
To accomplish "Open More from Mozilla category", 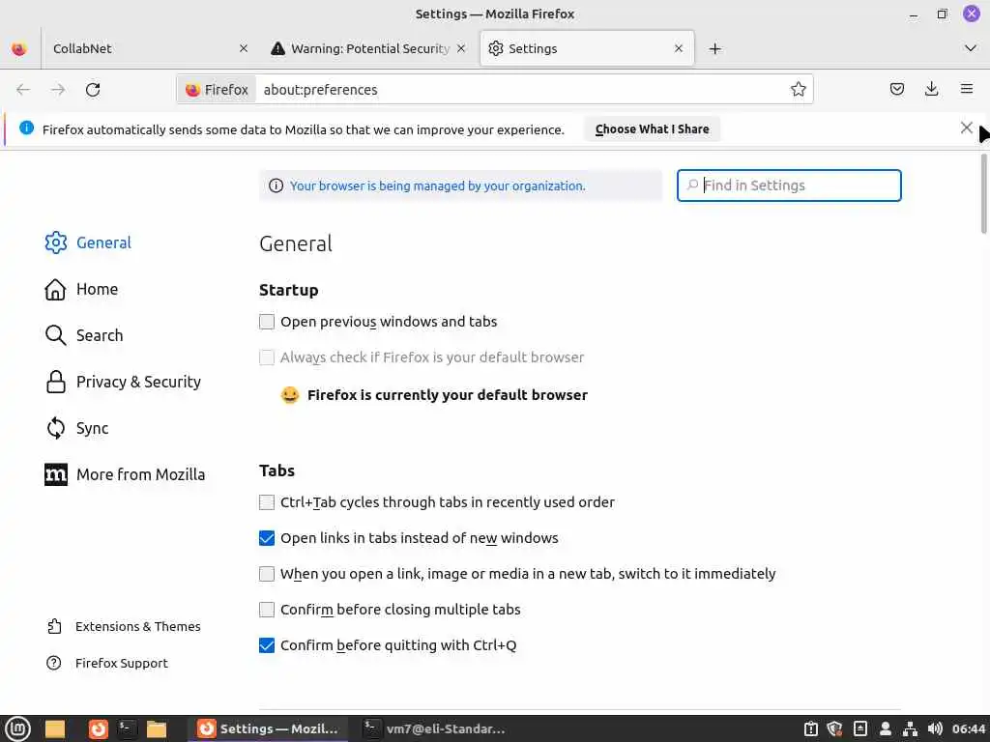I will tap(125, 474).
